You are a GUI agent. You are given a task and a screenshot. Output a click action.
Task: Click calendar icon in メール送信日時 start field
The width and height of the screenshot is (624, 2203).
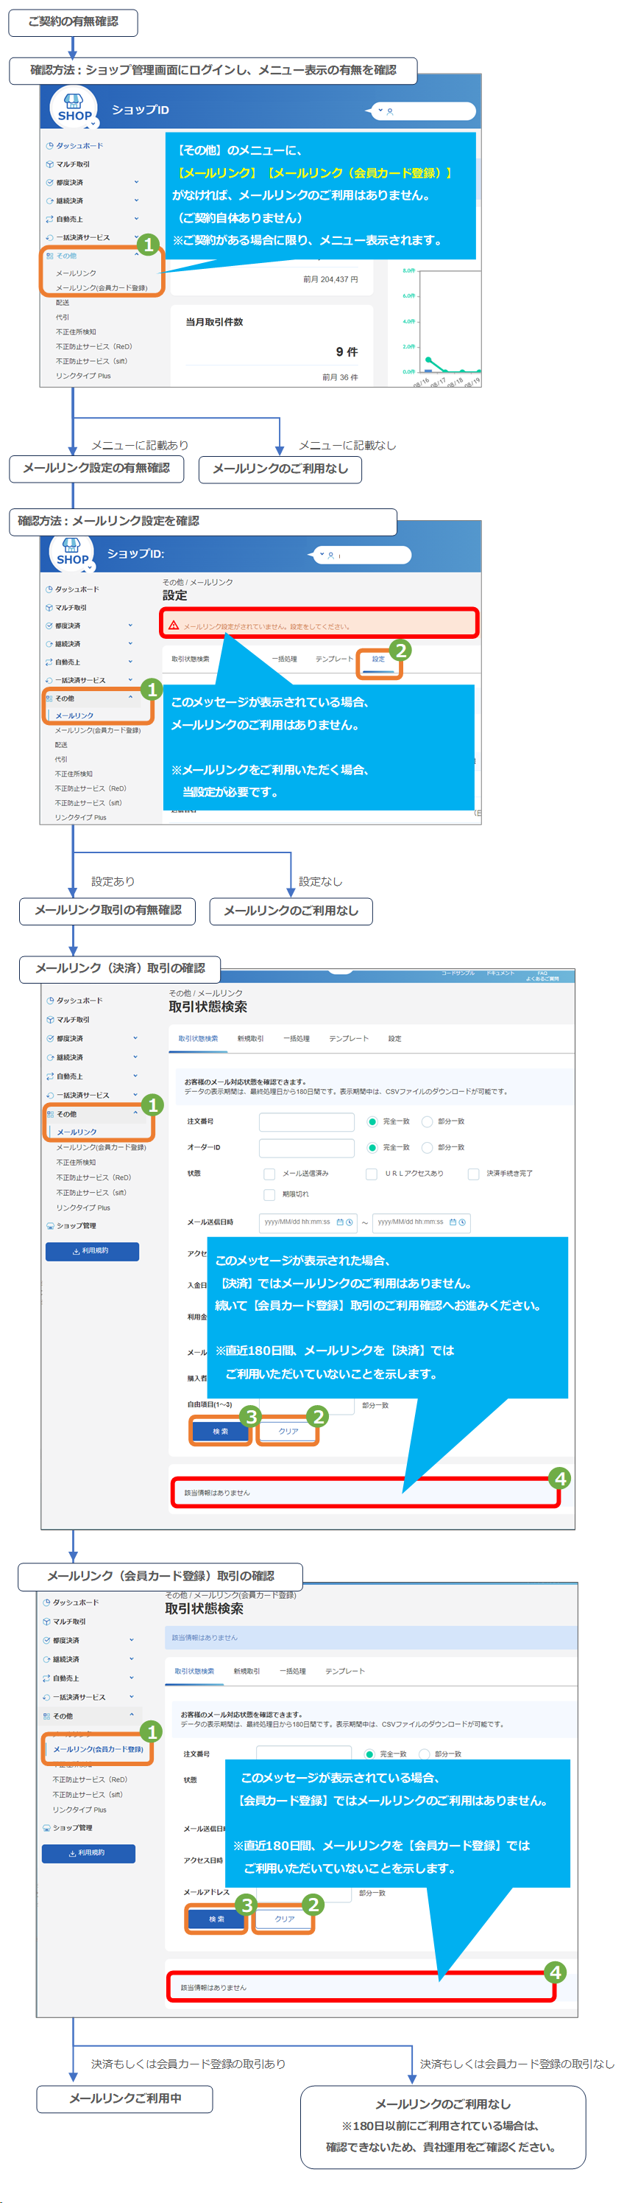click(x=340, y=1222)
